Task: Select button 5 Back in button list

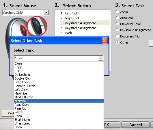Action: coord(85,33)
